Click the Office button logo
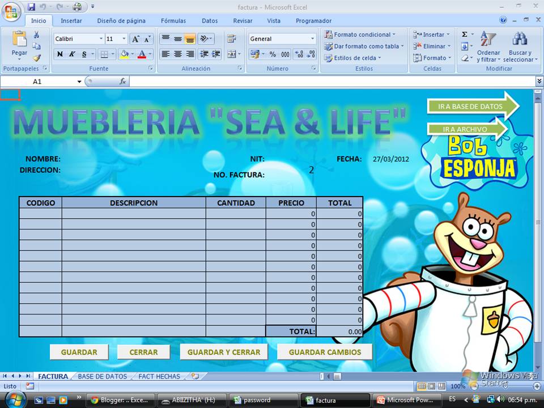The height and width of the screenshot is (408, 544). tap(11, 12)
